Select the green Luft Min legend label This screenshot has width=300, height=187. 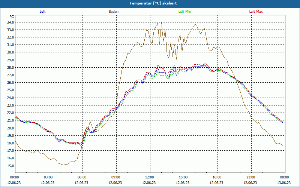184,12
